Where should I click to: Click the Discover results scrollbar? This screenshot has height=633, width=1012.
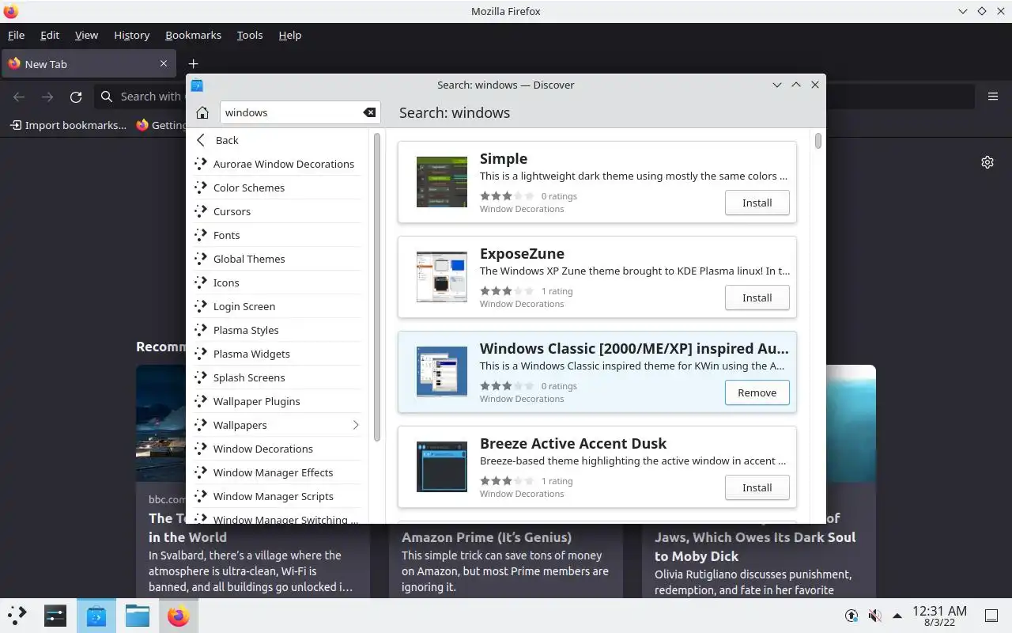click(818, 141)
